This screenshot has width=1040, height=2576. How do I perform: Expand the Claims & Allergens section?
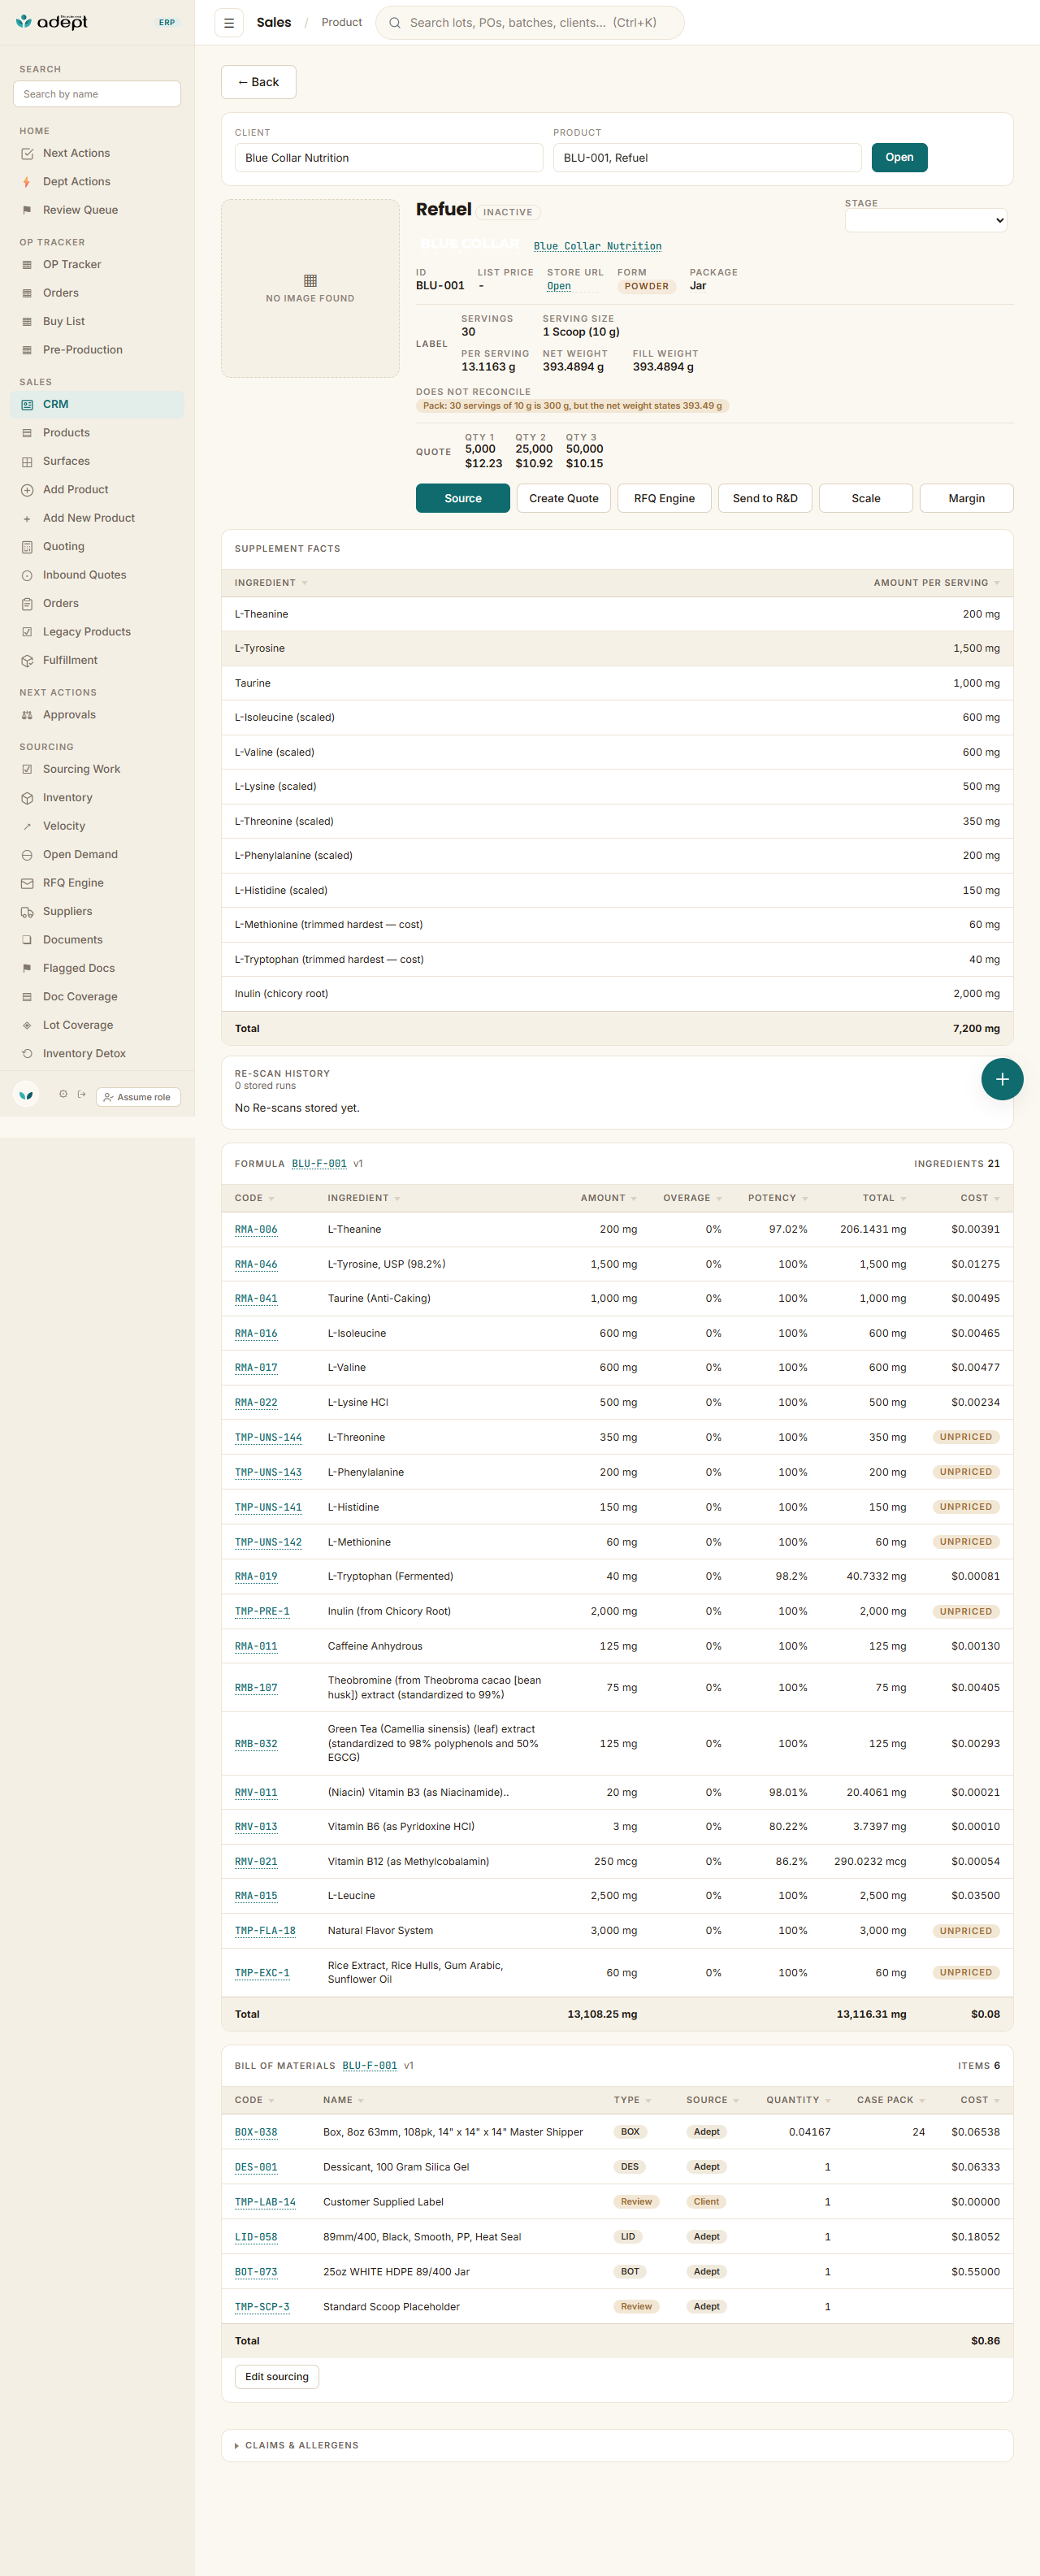pyautogui.click(x=617, y=2445)
